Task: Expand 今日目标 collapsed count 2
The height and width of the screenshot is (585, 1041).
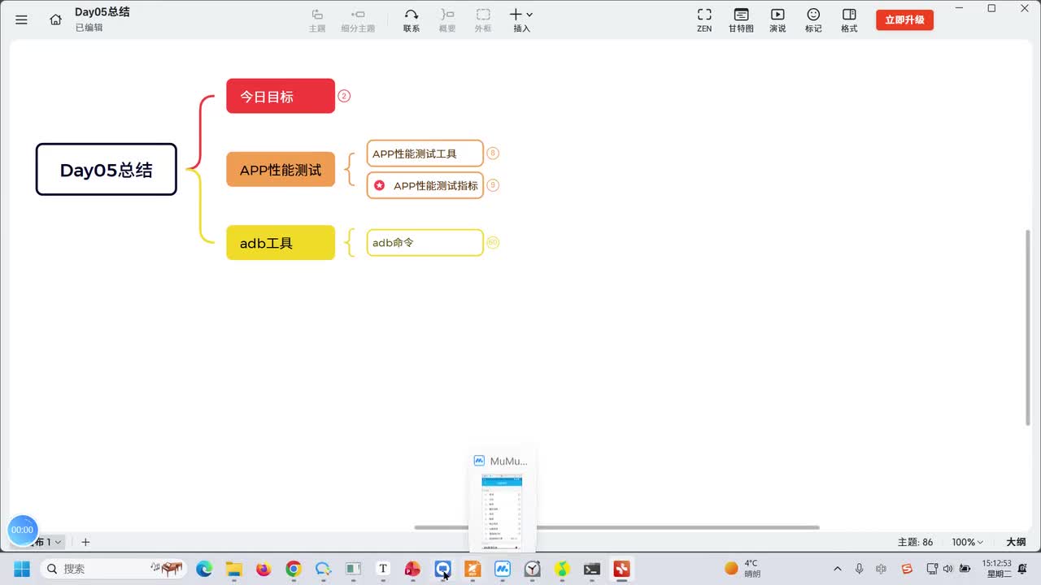Action: tap(344, 96)
